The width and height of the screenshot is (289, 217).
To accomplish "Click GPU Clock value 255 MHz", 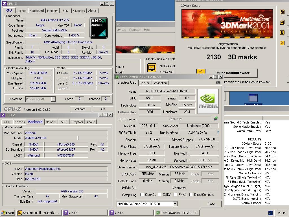I will pos(148,174).
